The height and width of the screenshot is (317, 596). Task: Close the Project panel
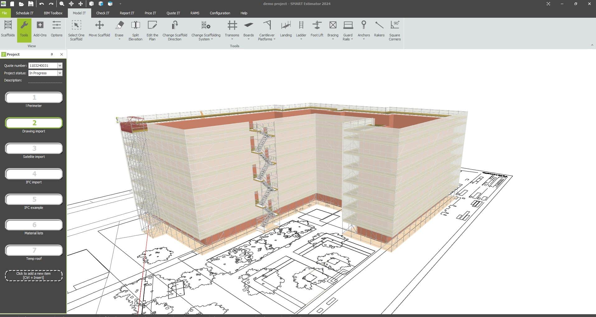click(x=62, y=54)
